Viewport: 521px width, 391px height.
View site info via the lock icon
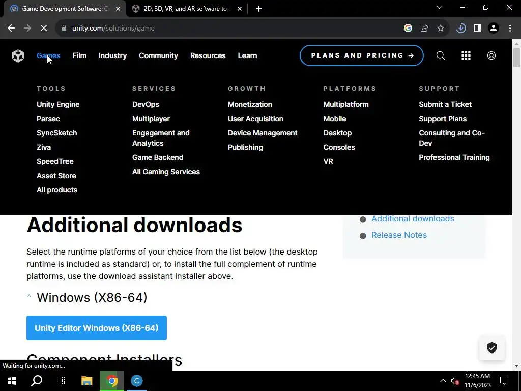coord(64,29)
